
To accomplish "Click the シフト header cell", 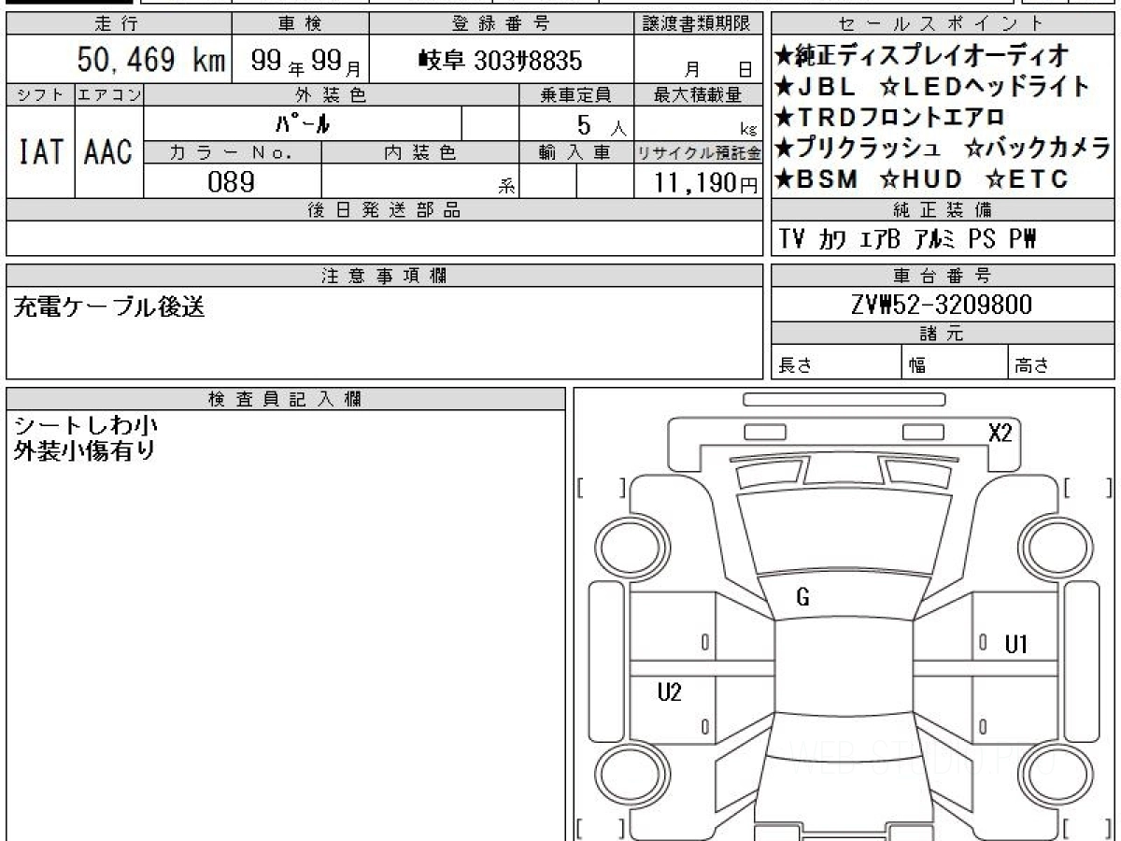I will click(x=40, y=94).
